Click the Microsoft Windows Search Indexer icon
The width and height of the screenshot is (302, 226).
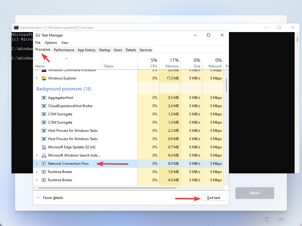tap(44, 155)
